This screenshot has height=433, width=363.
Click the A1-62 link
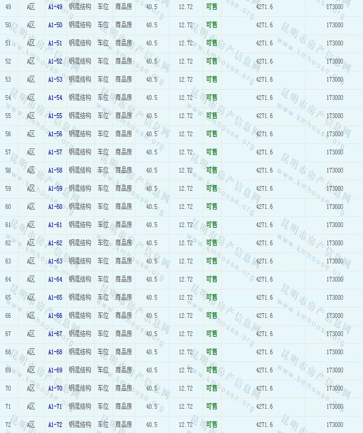point(55,243)
